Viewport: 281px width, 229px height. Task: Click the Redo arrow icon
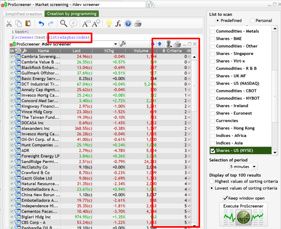[x=51, y=23]
